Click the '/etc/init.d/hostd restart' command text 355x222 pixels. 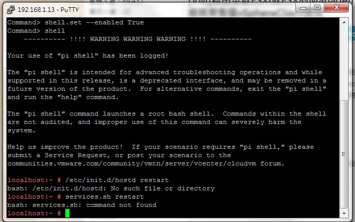coord(117,180)
